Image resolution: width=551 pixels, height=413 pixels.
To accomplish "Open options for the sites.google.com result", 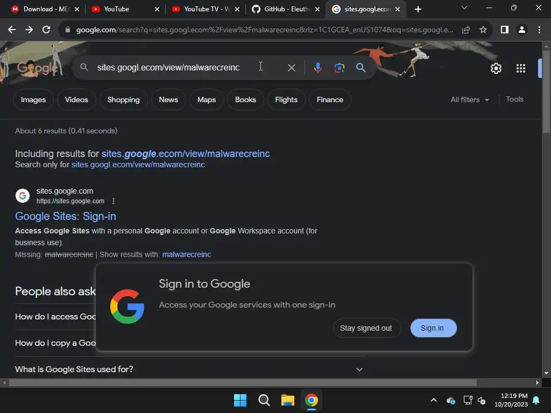I will [x=113, y=201].
